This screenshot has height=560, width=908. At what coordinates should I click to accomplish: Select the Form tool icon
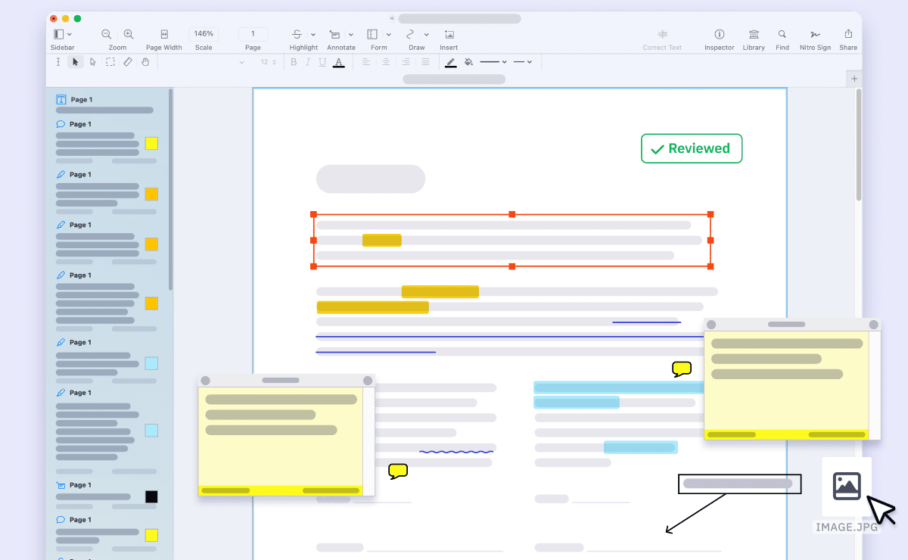[372, 34]
